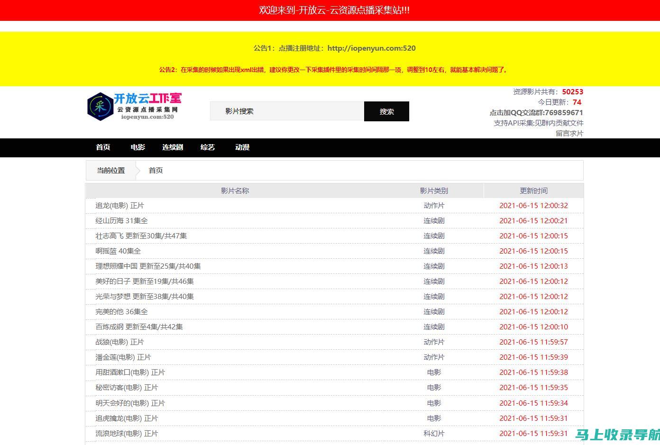660x445 pixels.
Task: Click the http://iopenyun.com:520 announcement address
Action: click(371, 48)
